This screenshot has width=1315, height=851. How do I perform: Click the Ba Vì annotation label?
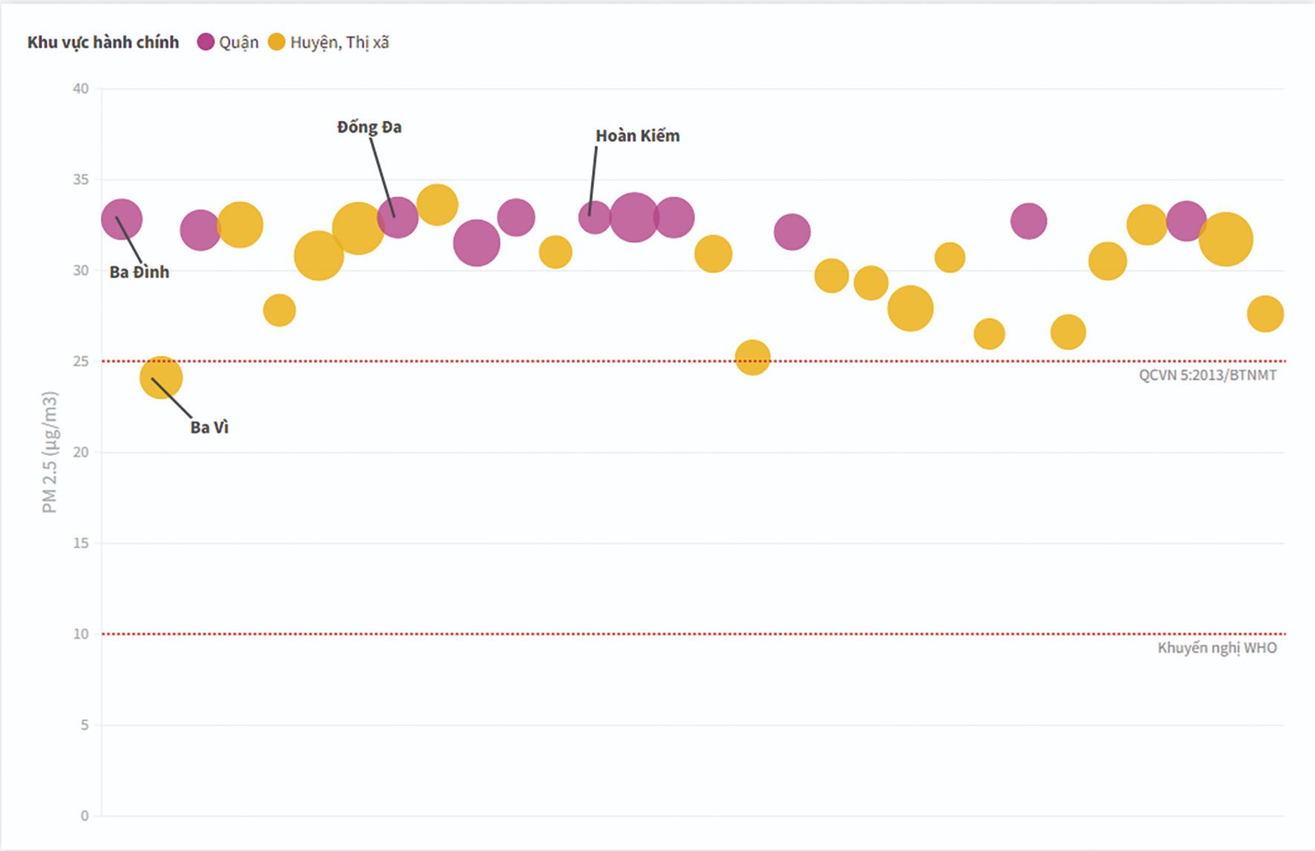pyautogui.click(x=209, y=427)
